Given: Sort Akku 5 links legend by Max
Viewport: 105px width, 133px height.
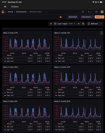Looking at the screenshot, I should [48, 124].
